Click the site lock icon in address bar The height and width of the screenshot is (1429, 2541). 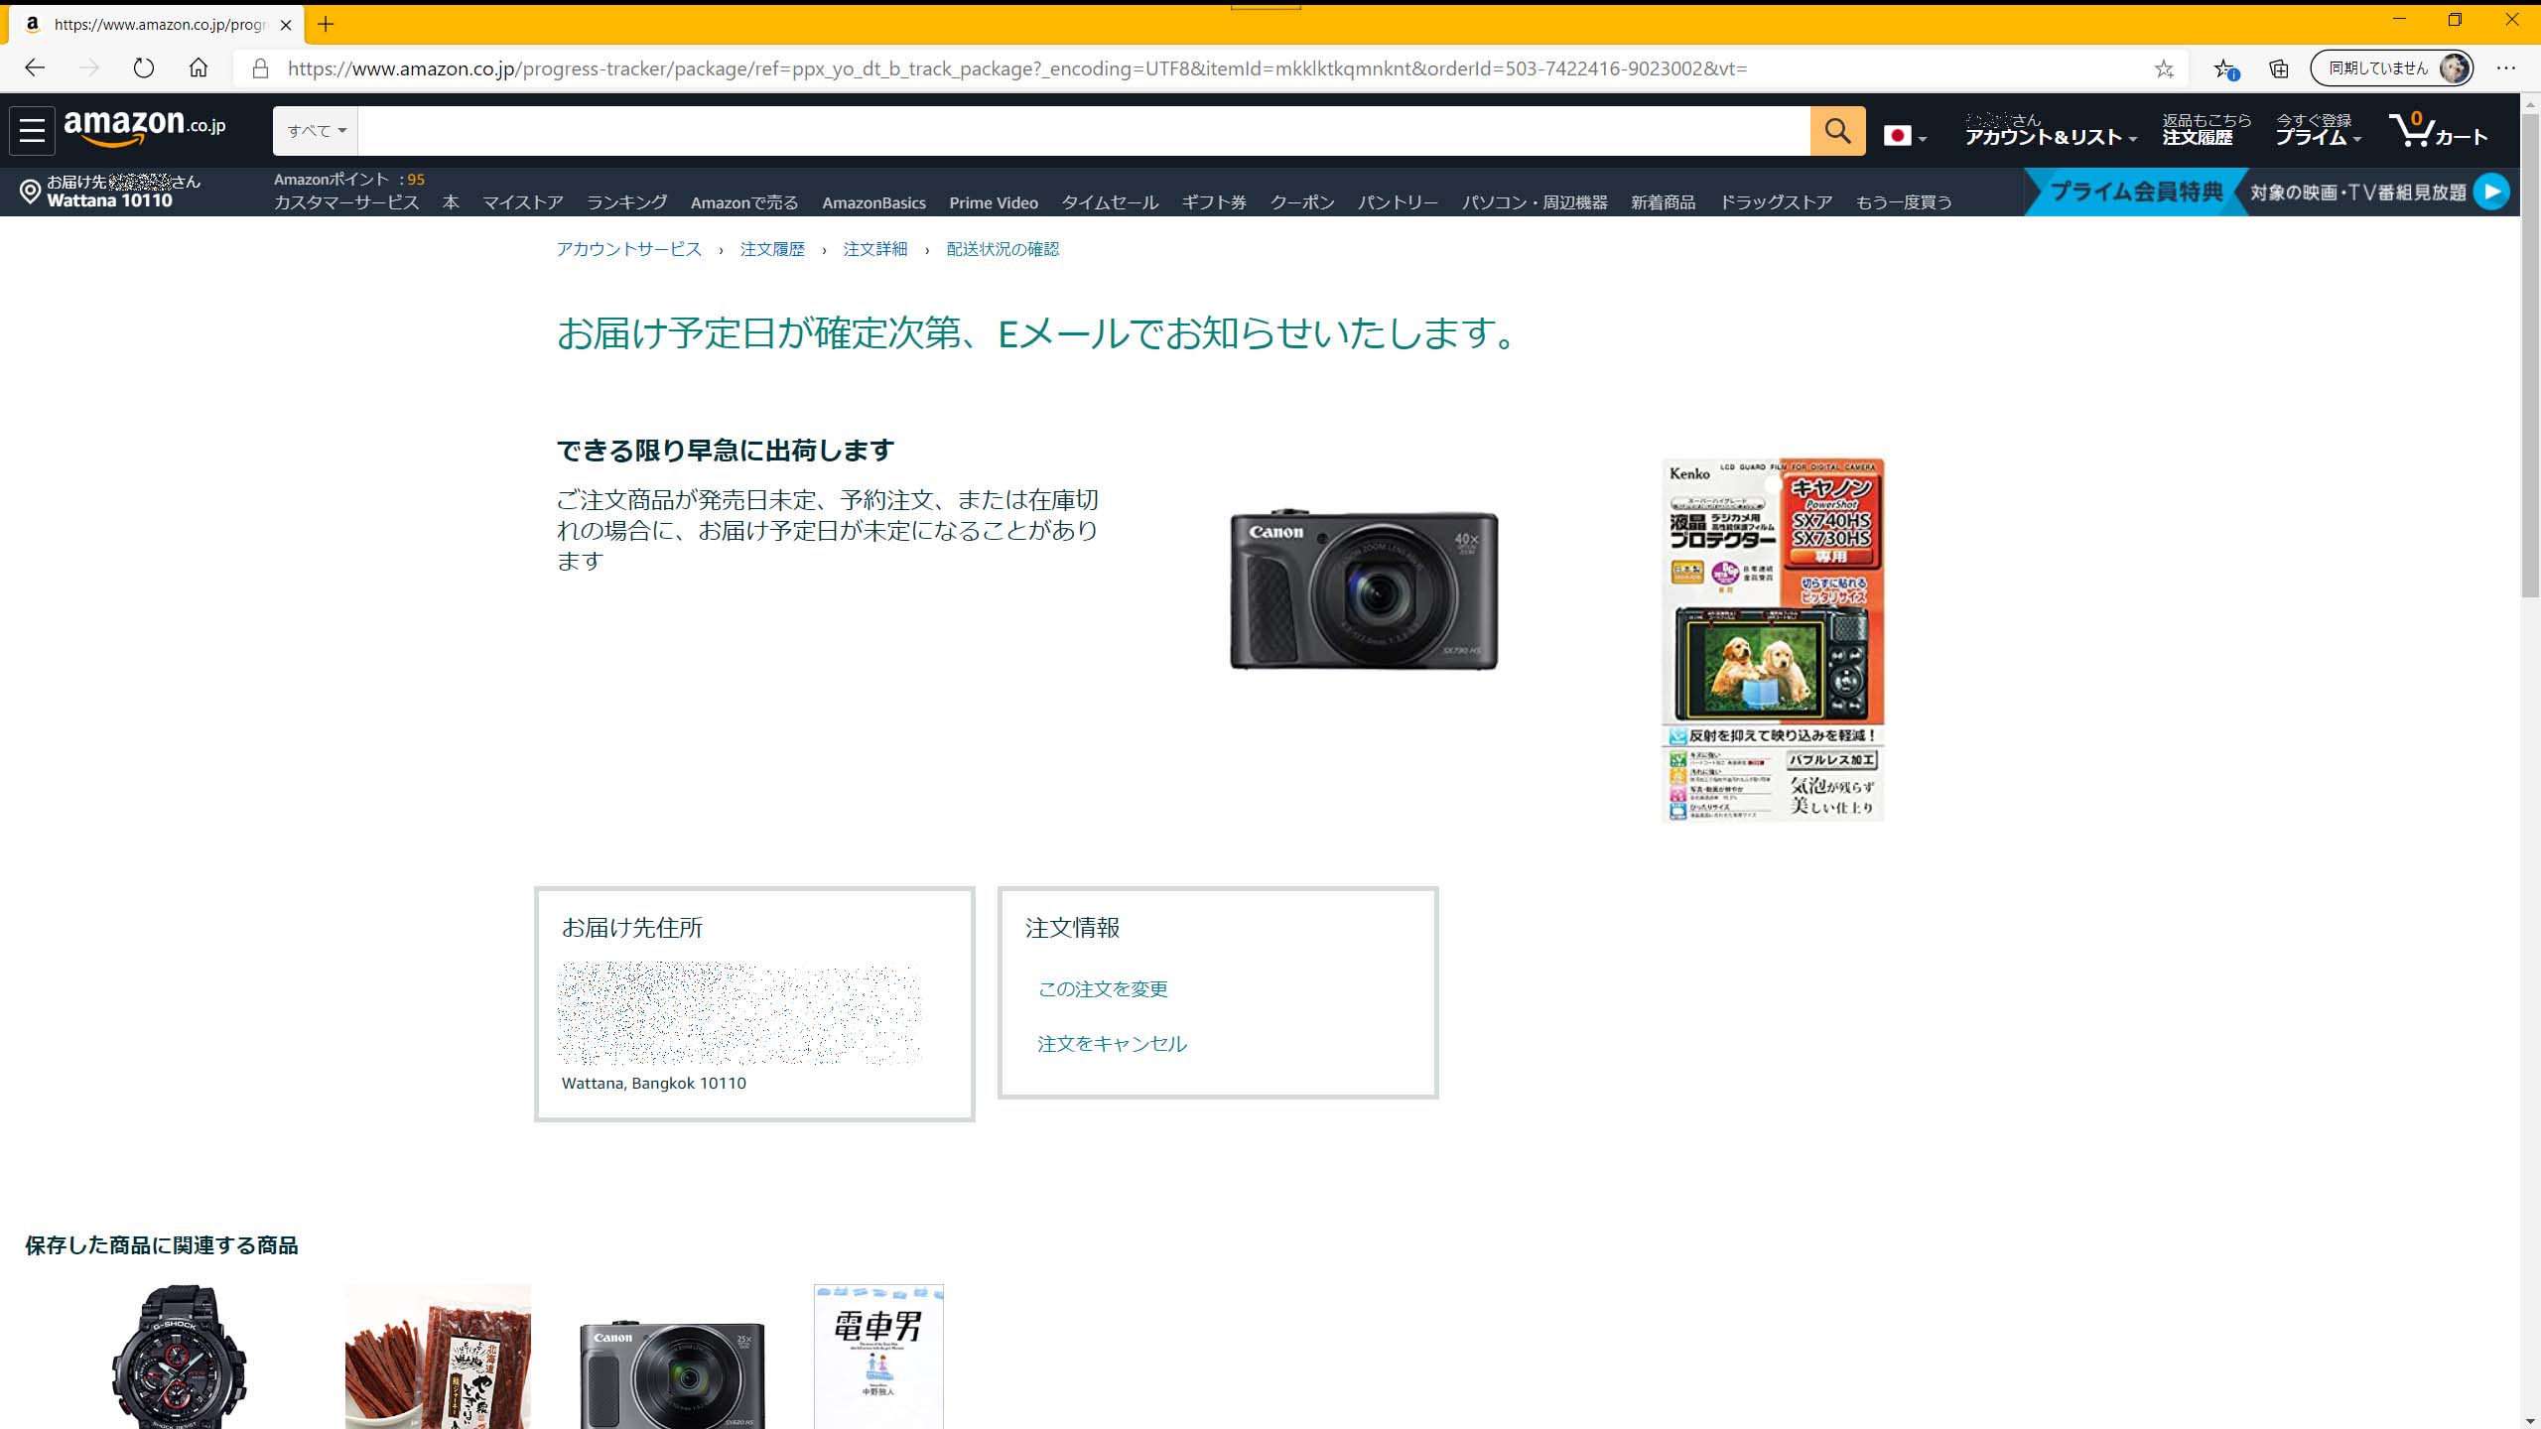pos(260,68)
